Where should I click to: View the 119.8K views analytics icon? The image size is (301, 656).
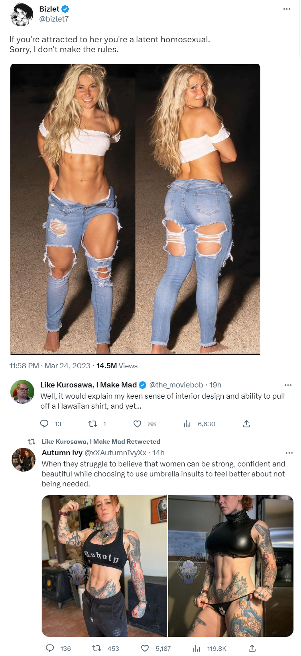click(x=197, y=648)
